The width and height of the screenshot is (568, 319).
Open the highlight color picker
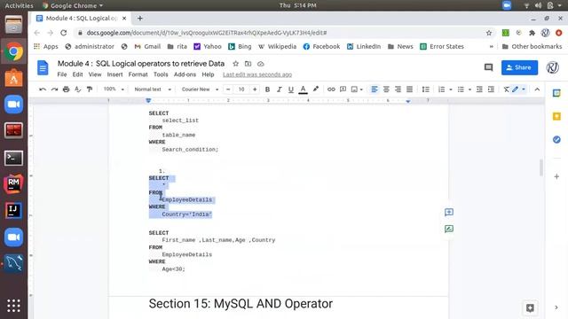(316, 89)
